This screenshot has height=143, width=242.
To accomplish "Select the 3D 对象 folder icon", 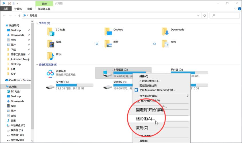I will pos(50,31).
